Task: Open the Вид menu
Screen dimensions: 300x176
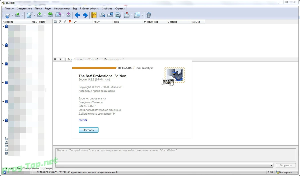Action: click(x=75, y=8)
